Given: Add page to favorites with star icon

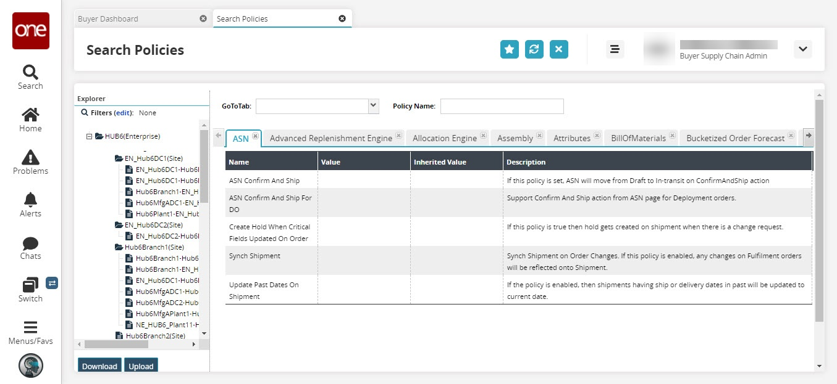Looking at the screenshot, I should pyautogui.click(x=509, y=49).
